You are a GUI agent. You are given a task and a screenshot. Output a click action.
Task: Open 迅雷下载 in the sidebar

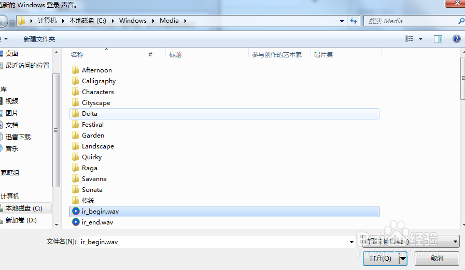click(18, 137)
